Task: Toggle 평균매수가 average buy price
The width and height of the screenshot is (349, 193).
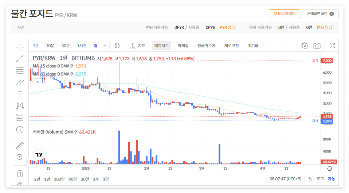Action: [206, 46]
